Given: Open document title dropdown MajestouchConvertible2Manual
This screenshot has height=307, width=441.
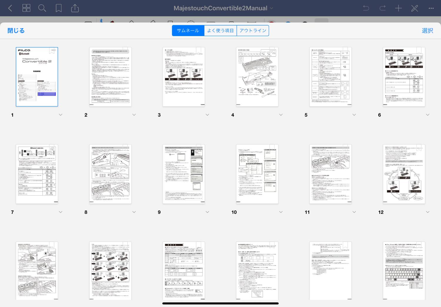Looking at the screenshot, I should [223, 8].
